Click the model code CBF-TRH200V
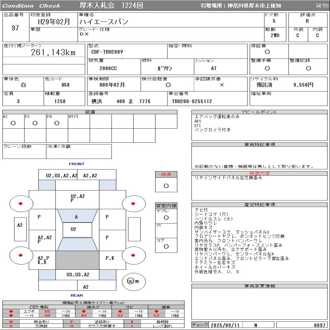This screenshot has height=330, width=330. coord(107,52)
